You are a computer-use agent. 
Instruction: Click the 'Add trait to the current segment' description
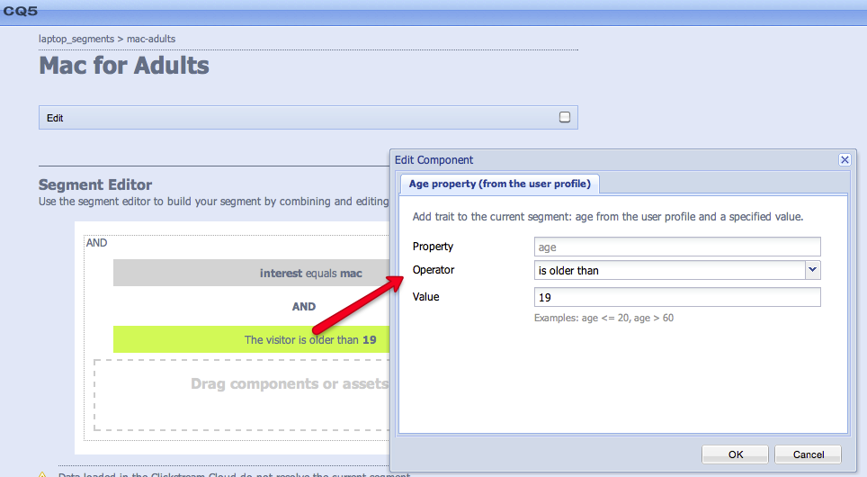tap(608, 216)
